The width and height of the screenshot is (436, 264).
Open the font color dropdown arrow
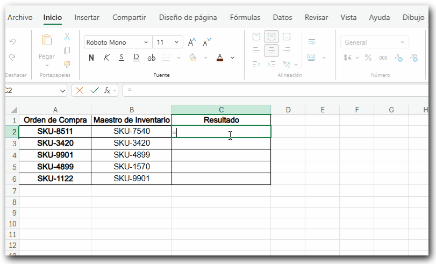[232, 58]
